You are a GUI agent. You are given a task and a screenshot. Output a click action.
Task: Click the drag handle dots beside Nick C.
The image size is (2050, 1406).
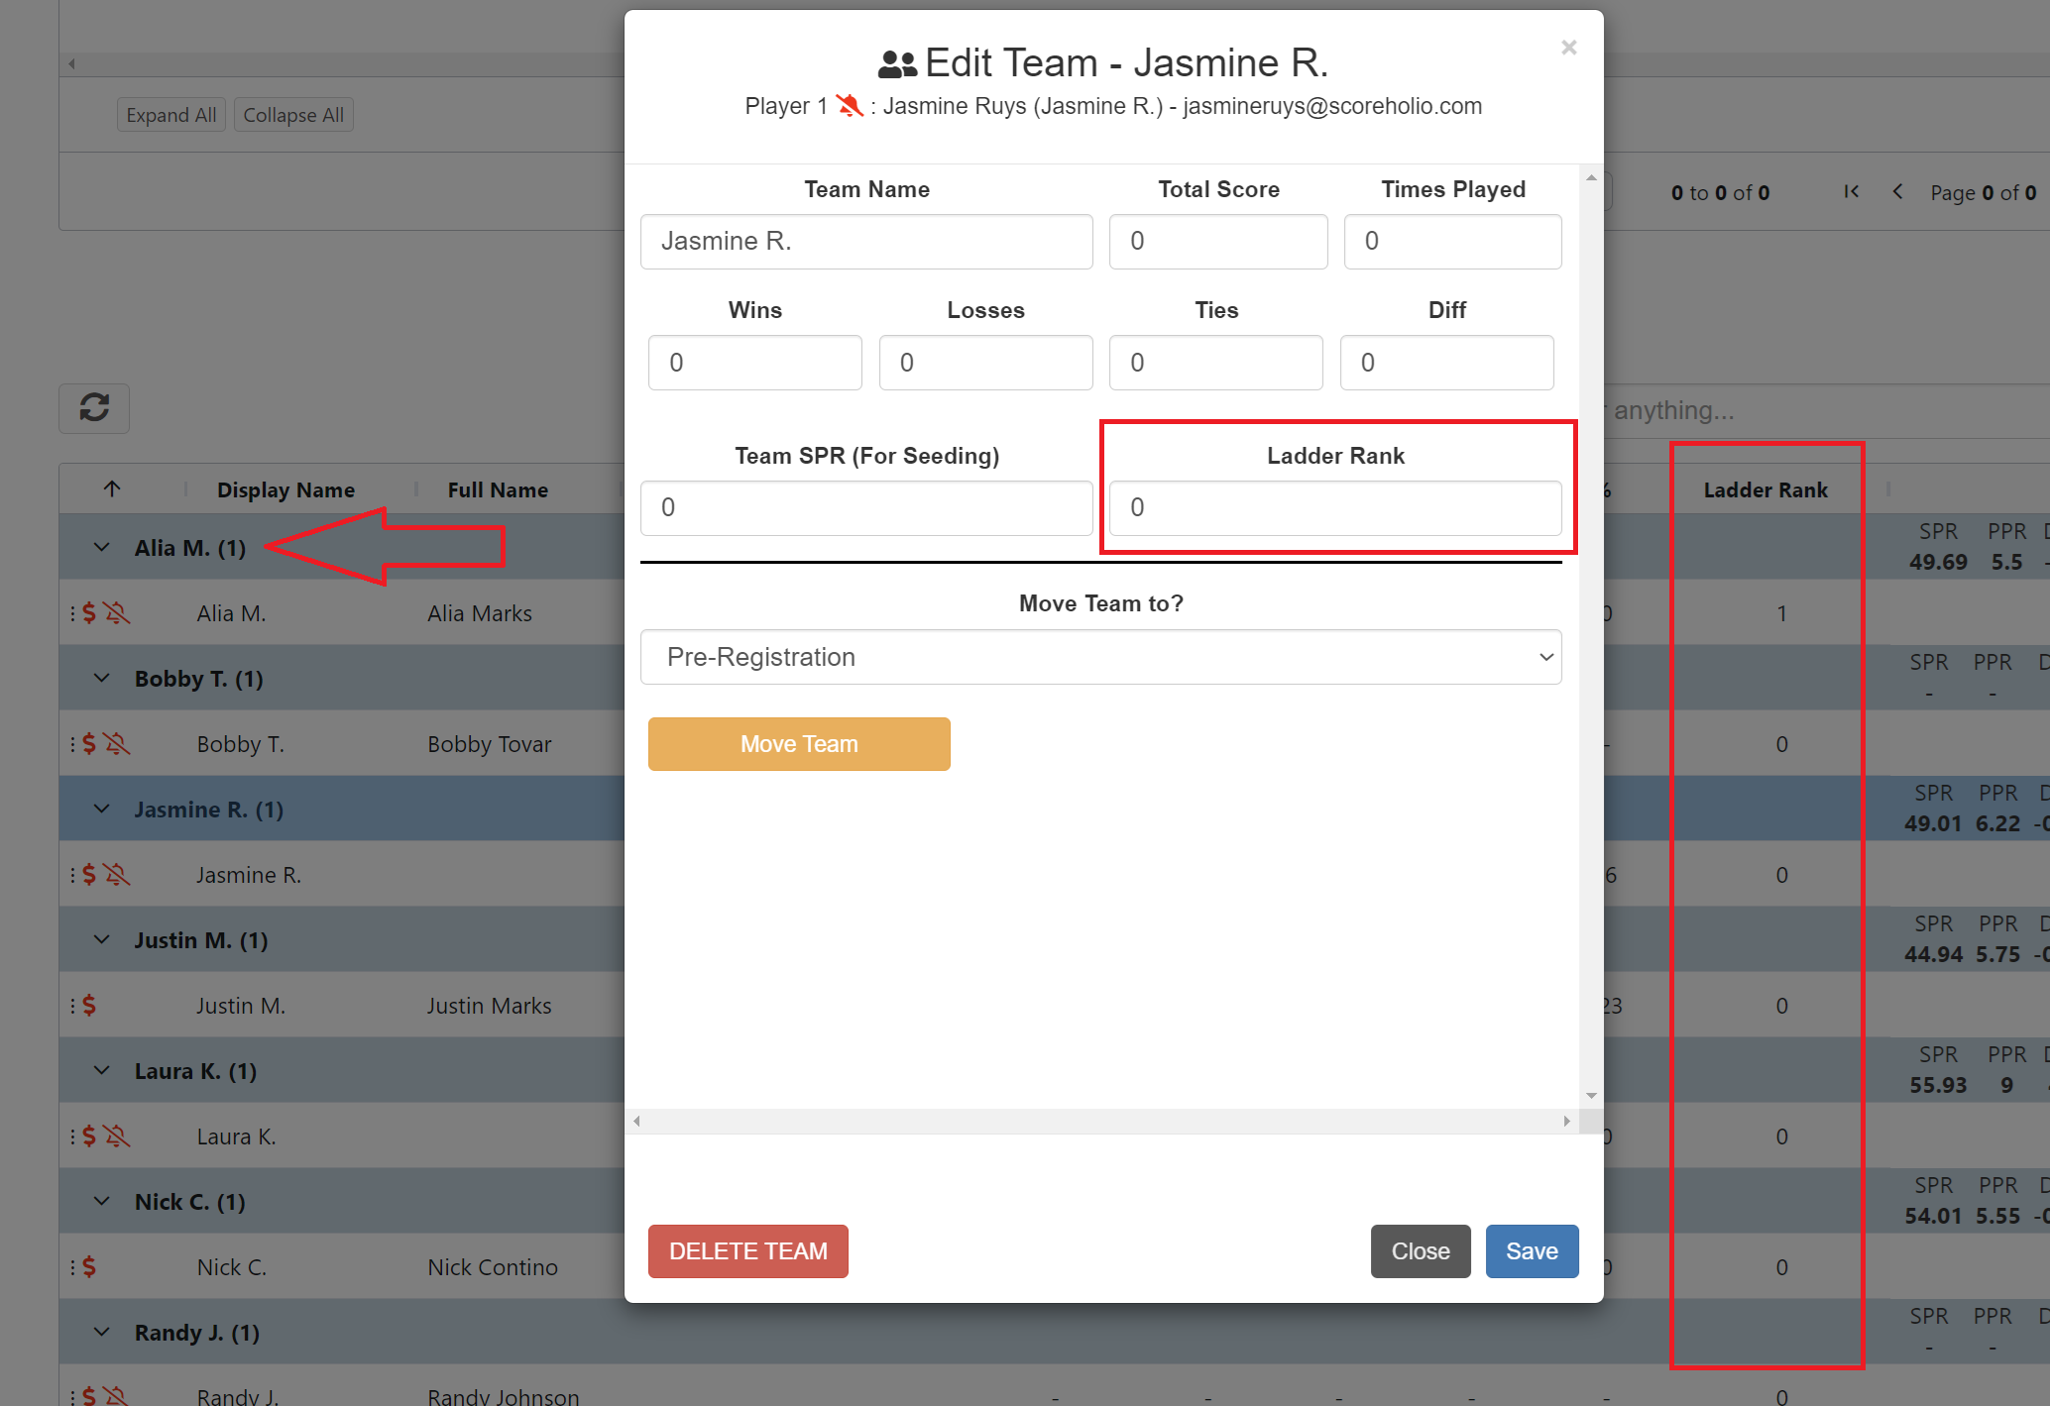click(x=72, y=1267)
